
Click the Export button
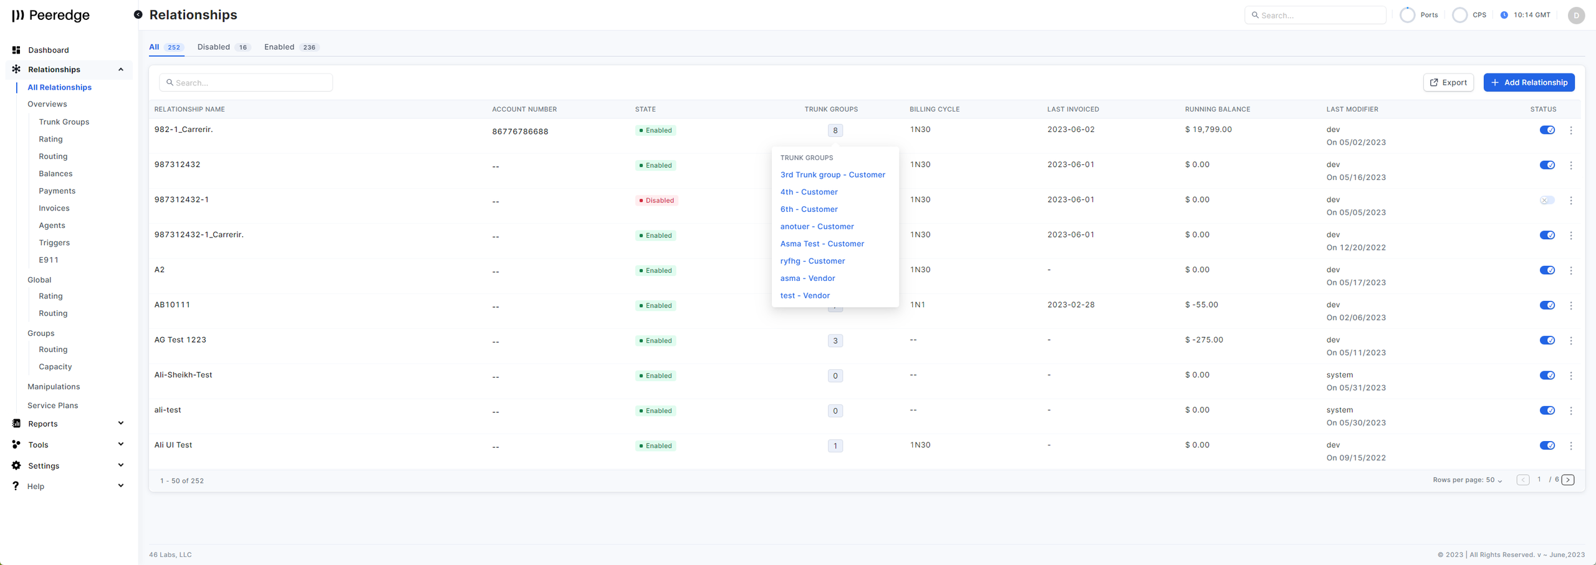[x=1448, y=82]
